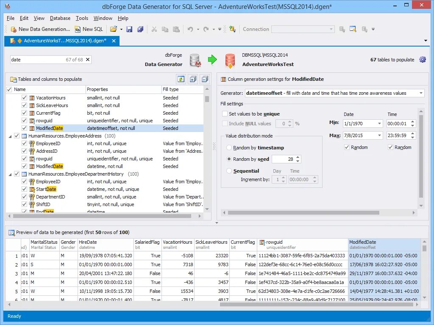
Task: Select Random by seed radio button
Action: [229, 159]
